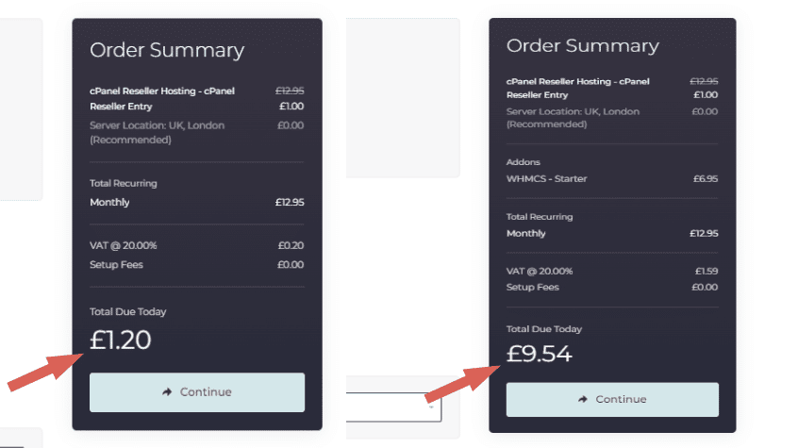Screen dimensions: 798x448
Task: Click the dropdown caret in the middle select box
Action: [x=431, y=407]
